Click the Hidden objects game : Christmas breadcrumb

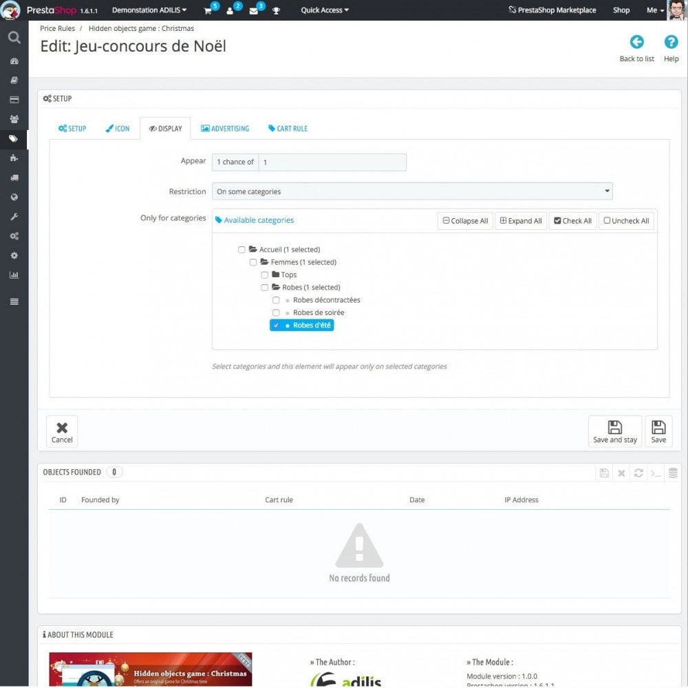(x=141, y=28)
